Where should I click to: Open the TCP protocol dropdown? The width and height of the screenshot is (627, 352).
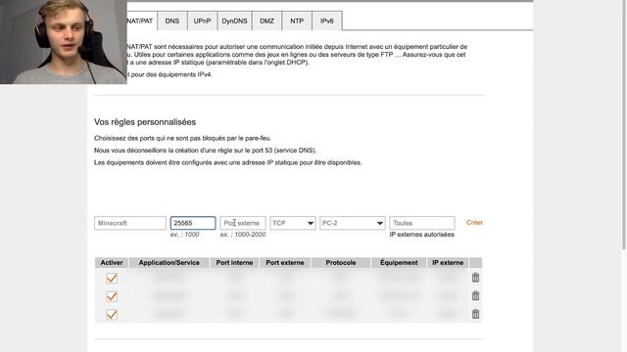(293, 223)
